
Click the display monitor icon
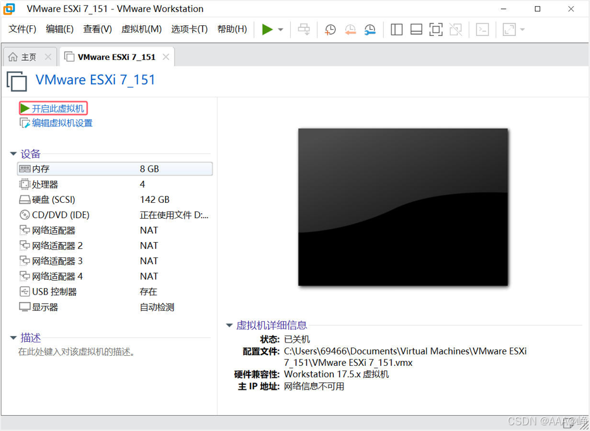[25, 307]
